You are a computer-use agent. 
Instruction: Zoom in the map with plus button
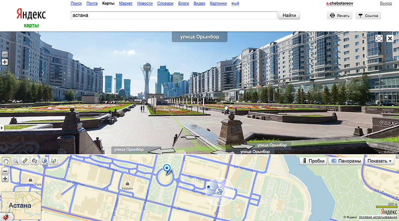click(x=5, y=178)
